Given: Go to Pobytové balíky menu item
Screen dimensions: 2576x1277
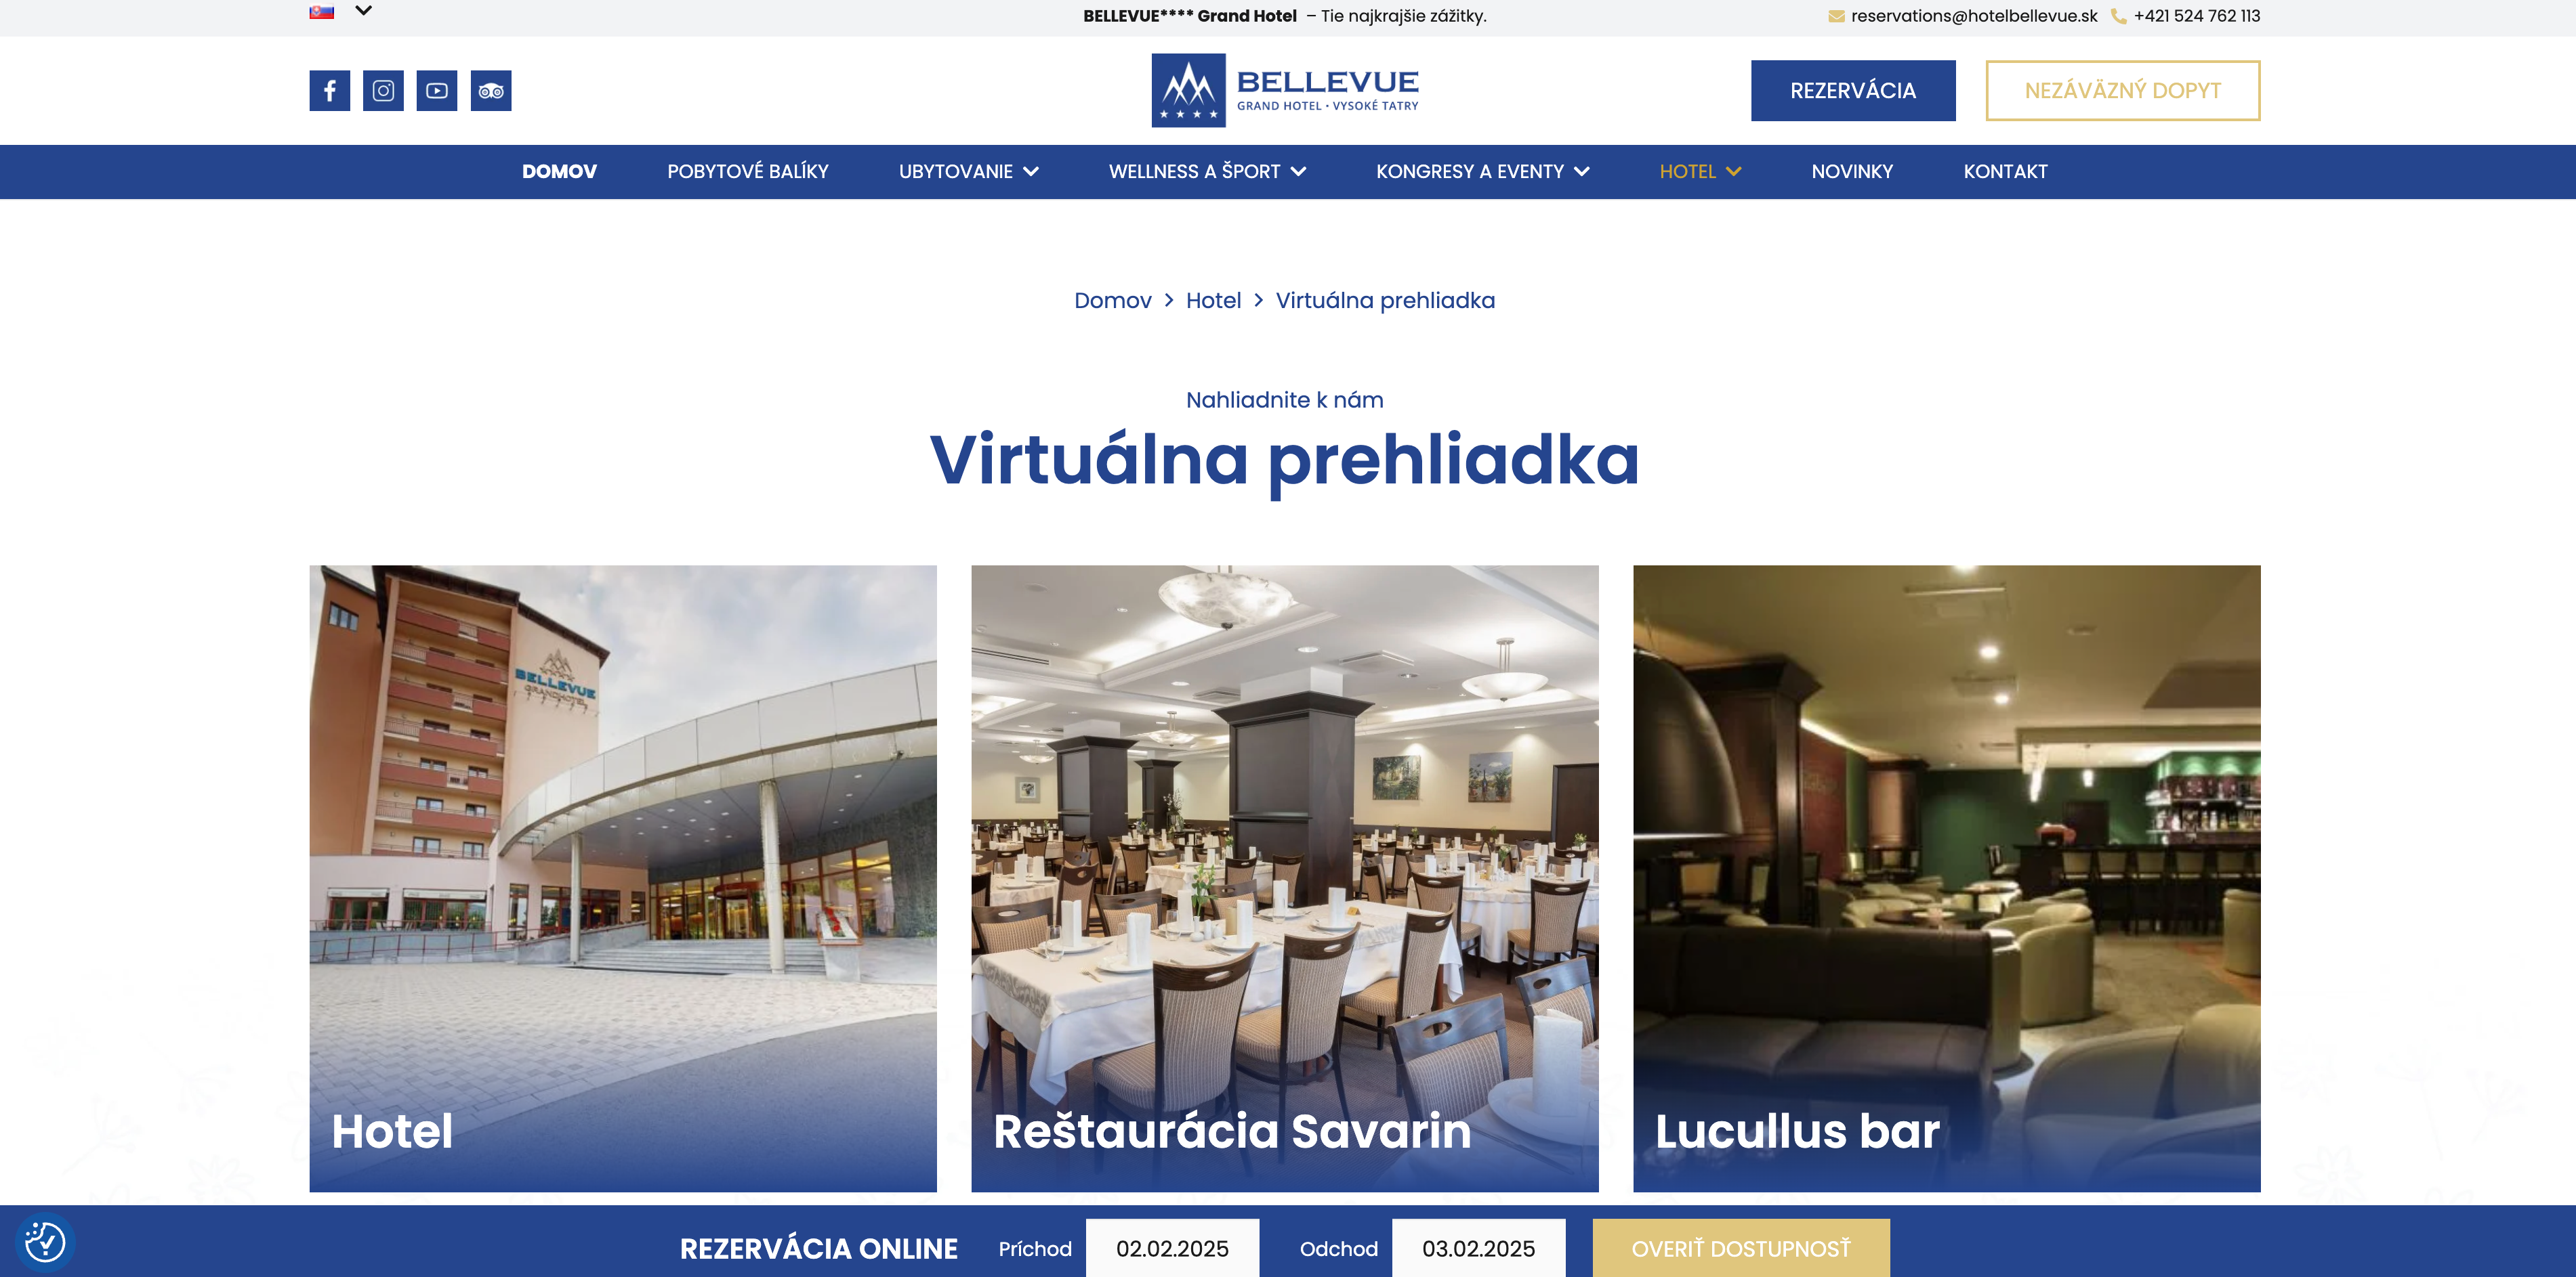Looking at the screenshot, I should point(748,172).
